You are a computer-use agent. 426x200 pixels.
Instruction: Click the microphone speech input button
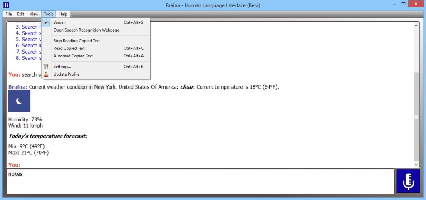click(x=409, y=181)
